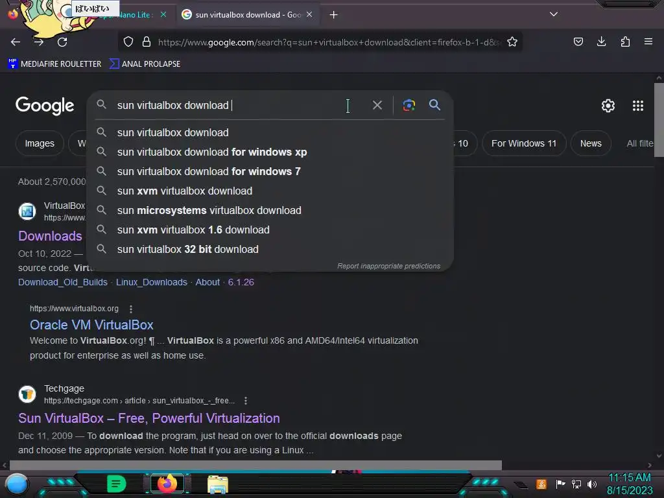Select suggestion 'sun xvm virtualbox download'
This screenshot has width=664, height=498.
(270, 191)
